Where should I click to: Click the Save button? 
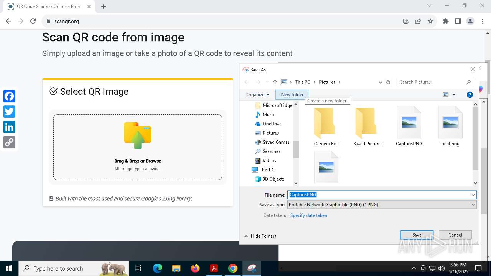pyautogui.click(x=417, y=235)
